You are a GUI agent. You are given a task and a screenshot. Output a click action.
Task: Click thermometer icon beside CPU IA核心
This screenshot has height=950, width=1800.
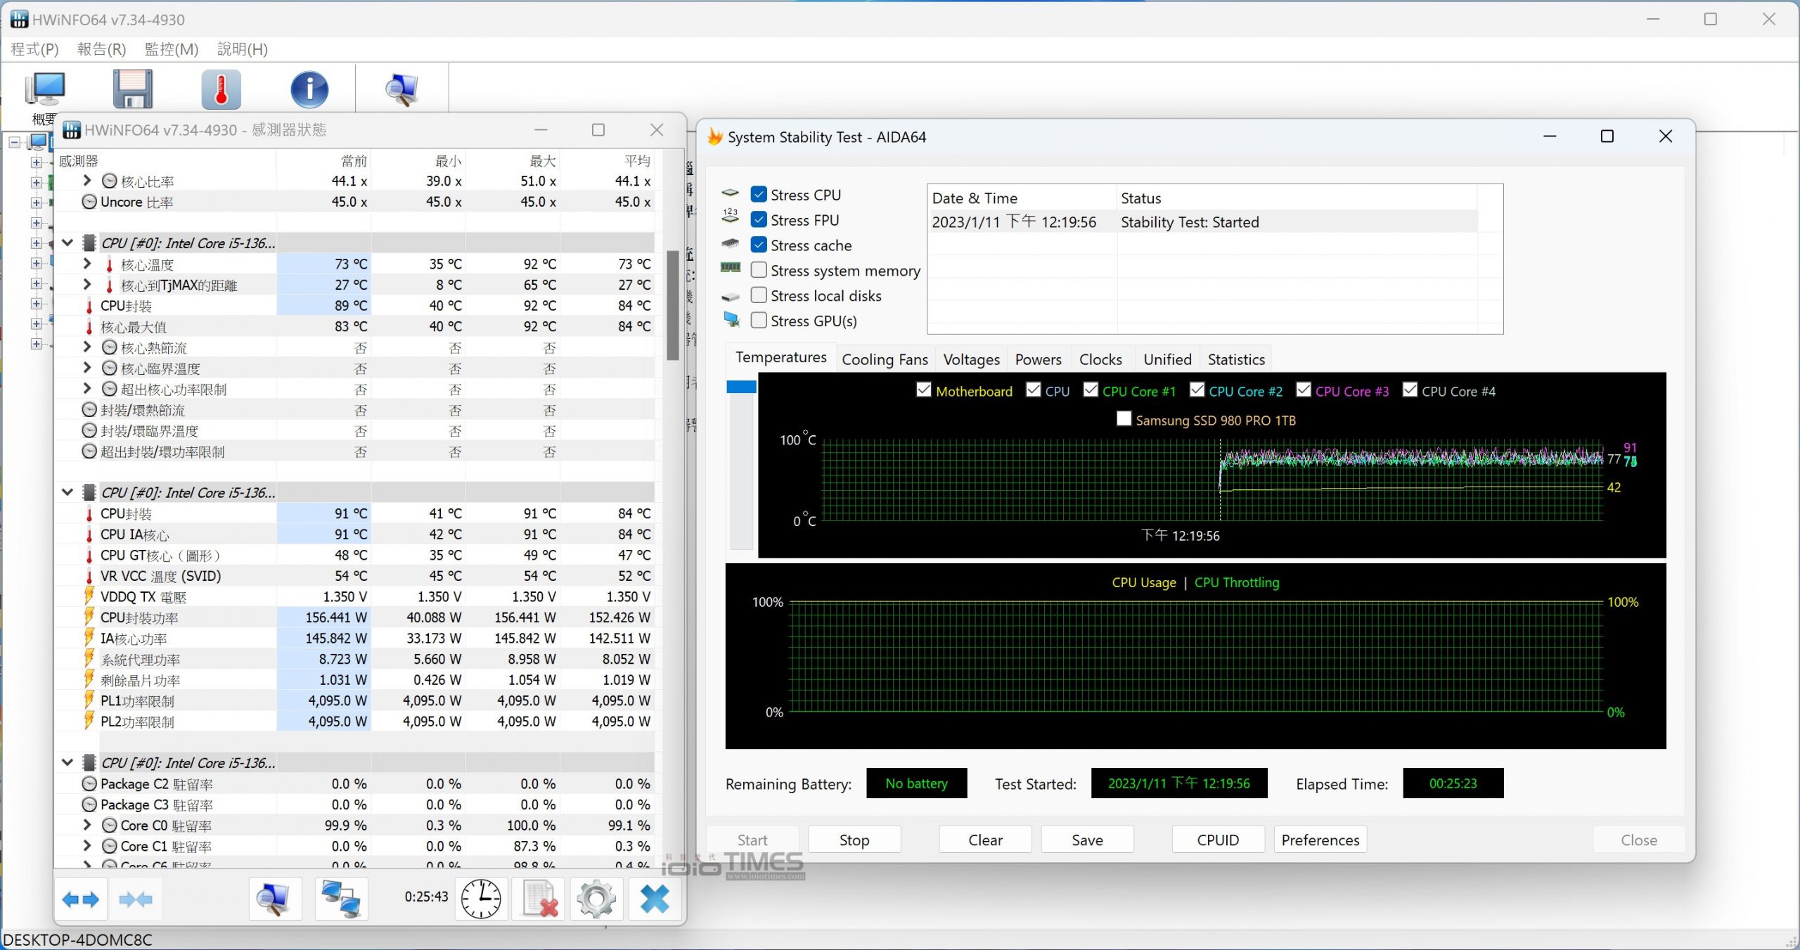coord(89,534)
